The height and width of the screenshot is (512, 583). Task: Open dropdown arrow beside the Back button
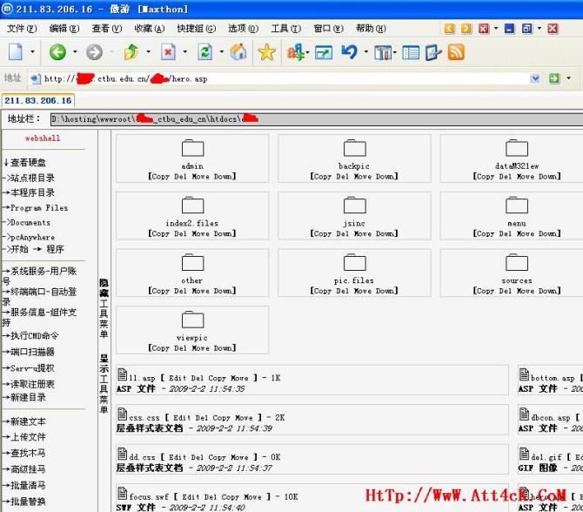pyautogui.click(x=74, y=52)
